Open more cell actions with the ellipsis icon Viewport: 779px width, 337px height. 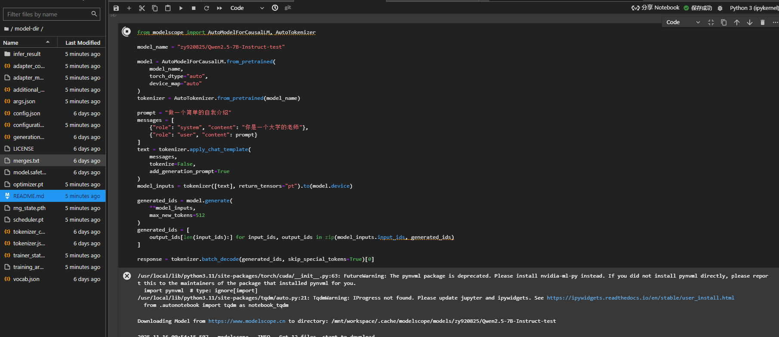tap(775, 22)
